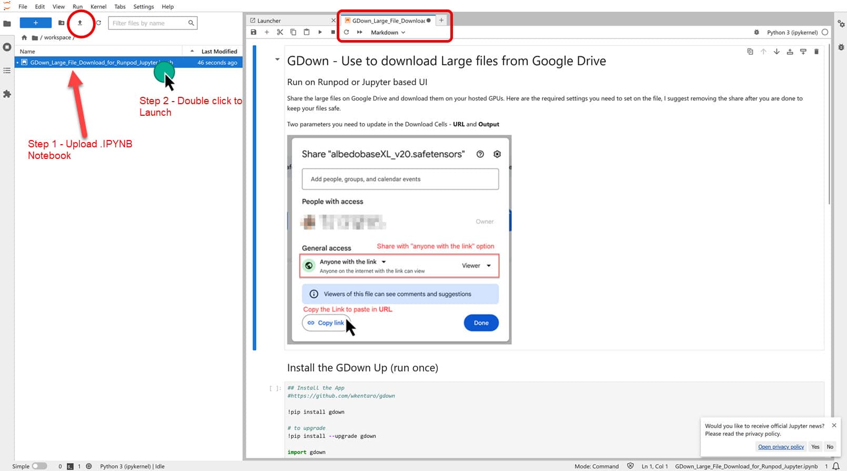This screenshot has width=847, height=471.
Task: Click Yes on Jupyter news prompt
Action: coord(815,447)
